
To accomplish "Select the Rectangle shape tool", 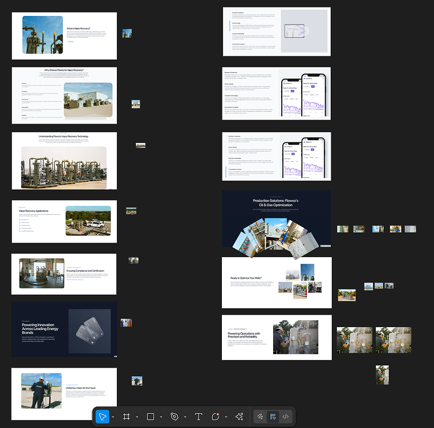I will pos(151,417).
